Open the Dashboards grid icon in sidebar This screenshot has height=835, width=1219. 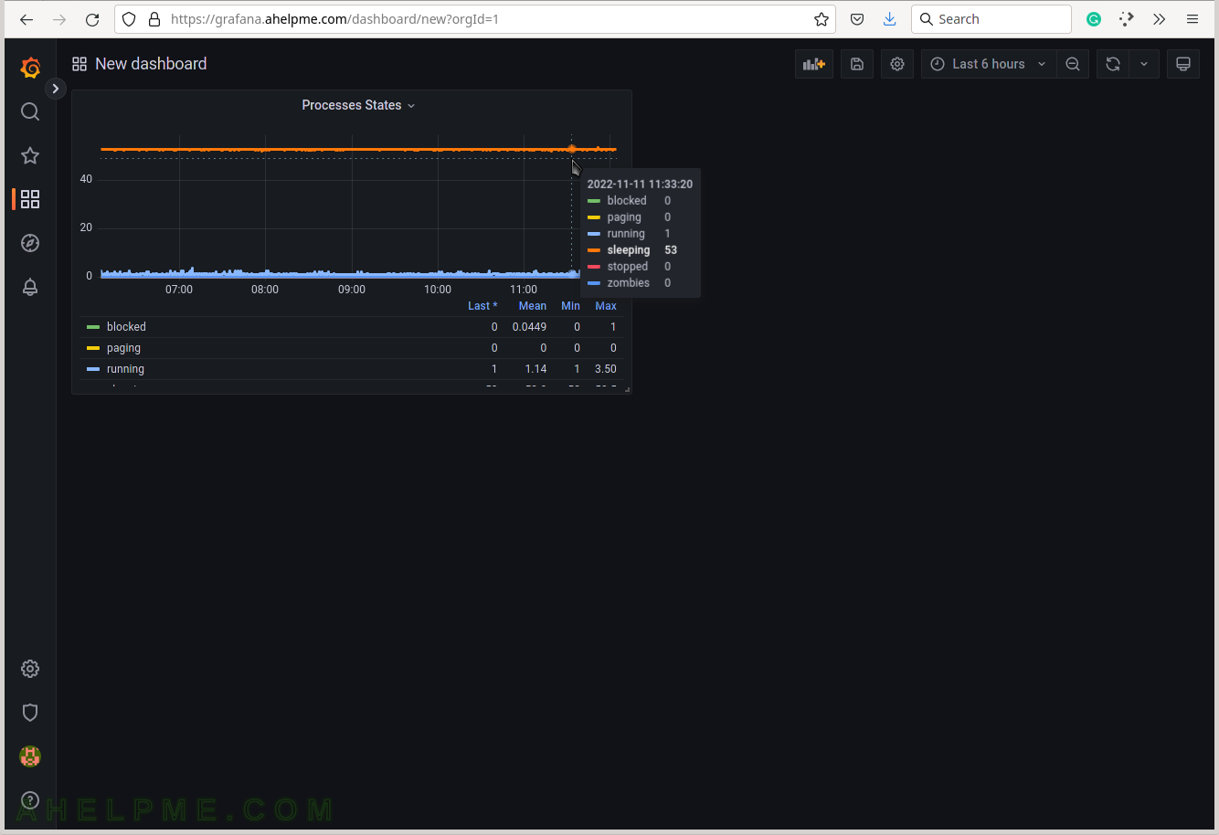[x=30, y=199]
